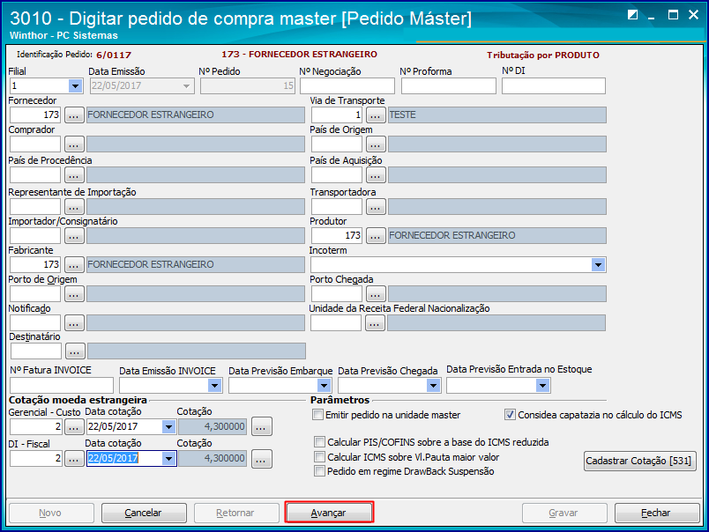Click the Avançar button
This screenshot has width=709, height=532.
click(329, 513)
